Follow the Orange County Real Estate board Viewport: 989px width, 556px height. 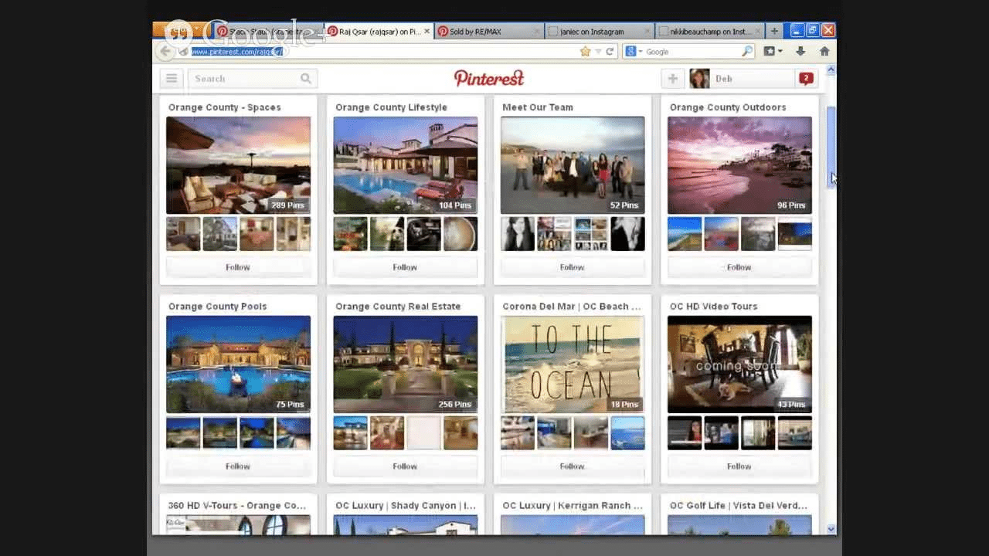(x=405, y=466)
